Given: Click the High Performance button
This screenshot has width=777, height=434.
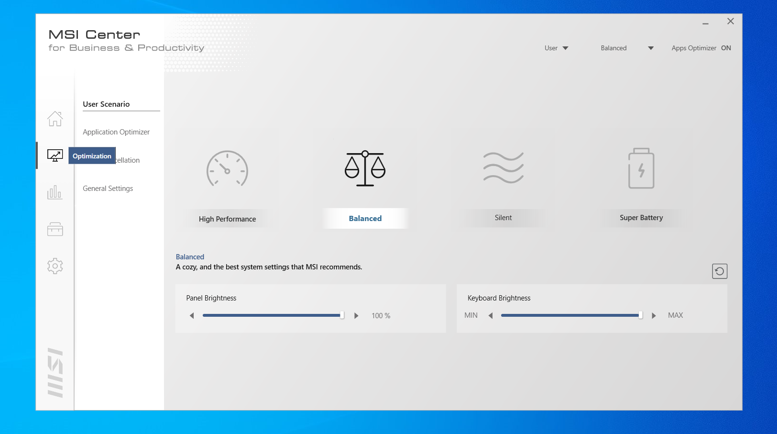Looking at the screenshot, I should pyautogui.click(x=227, y=219).
